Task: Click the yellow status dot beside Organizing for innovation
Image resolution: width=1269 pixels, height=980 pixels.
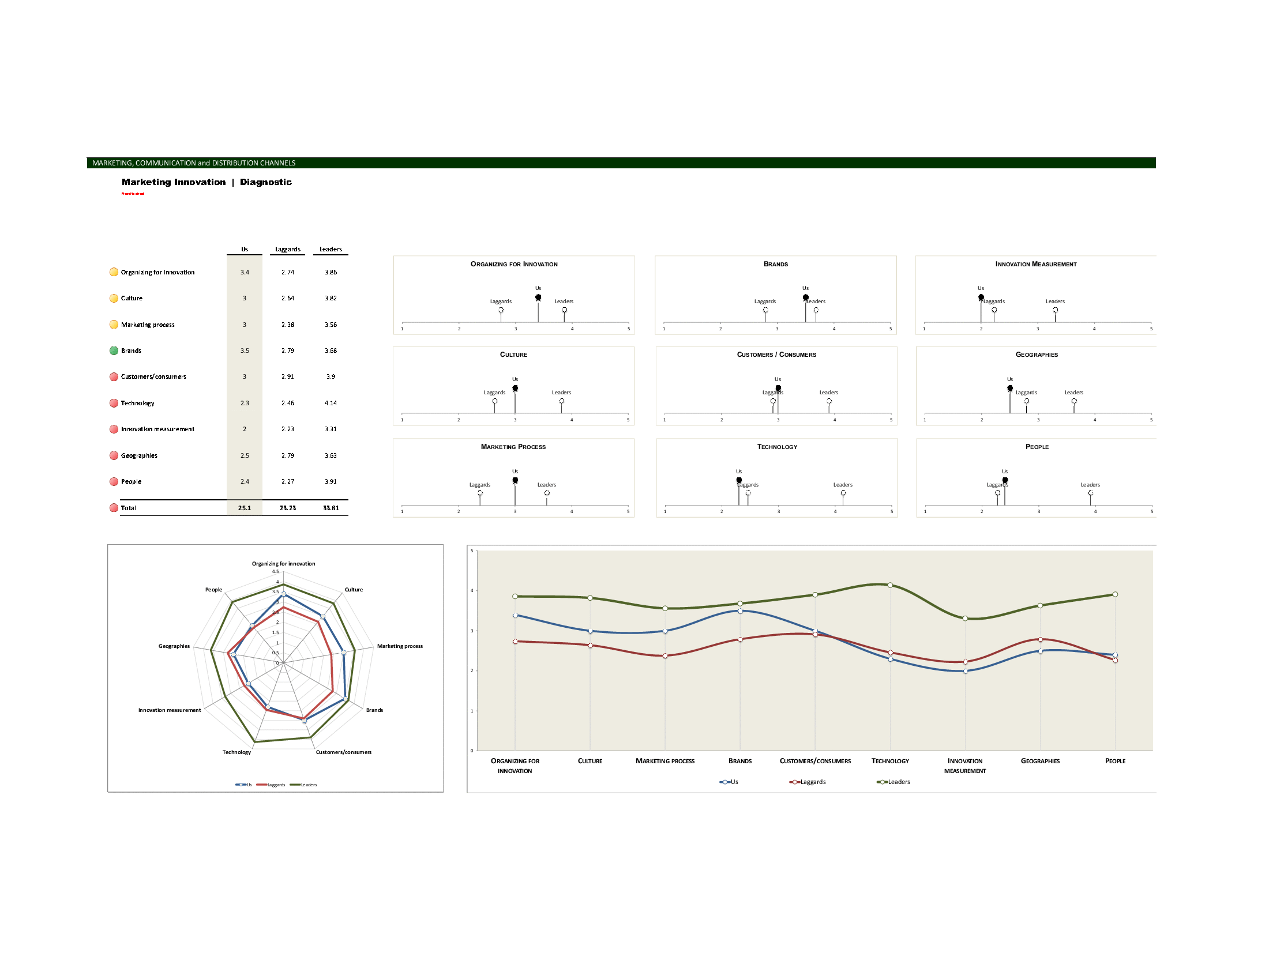Action: tap(114, 272)
